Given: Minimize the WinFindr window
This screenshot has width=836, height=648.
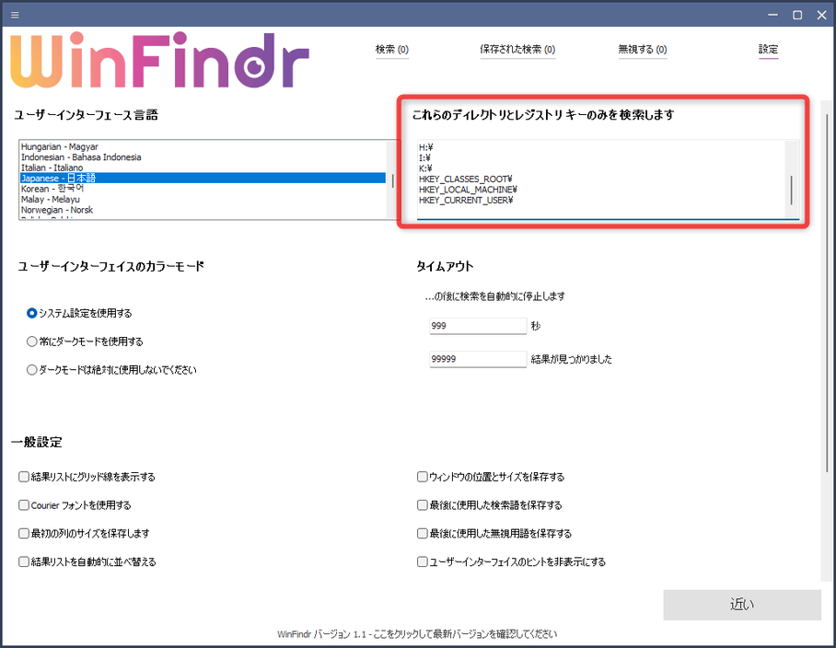Looking at the screenshot, I should (773, 15).
